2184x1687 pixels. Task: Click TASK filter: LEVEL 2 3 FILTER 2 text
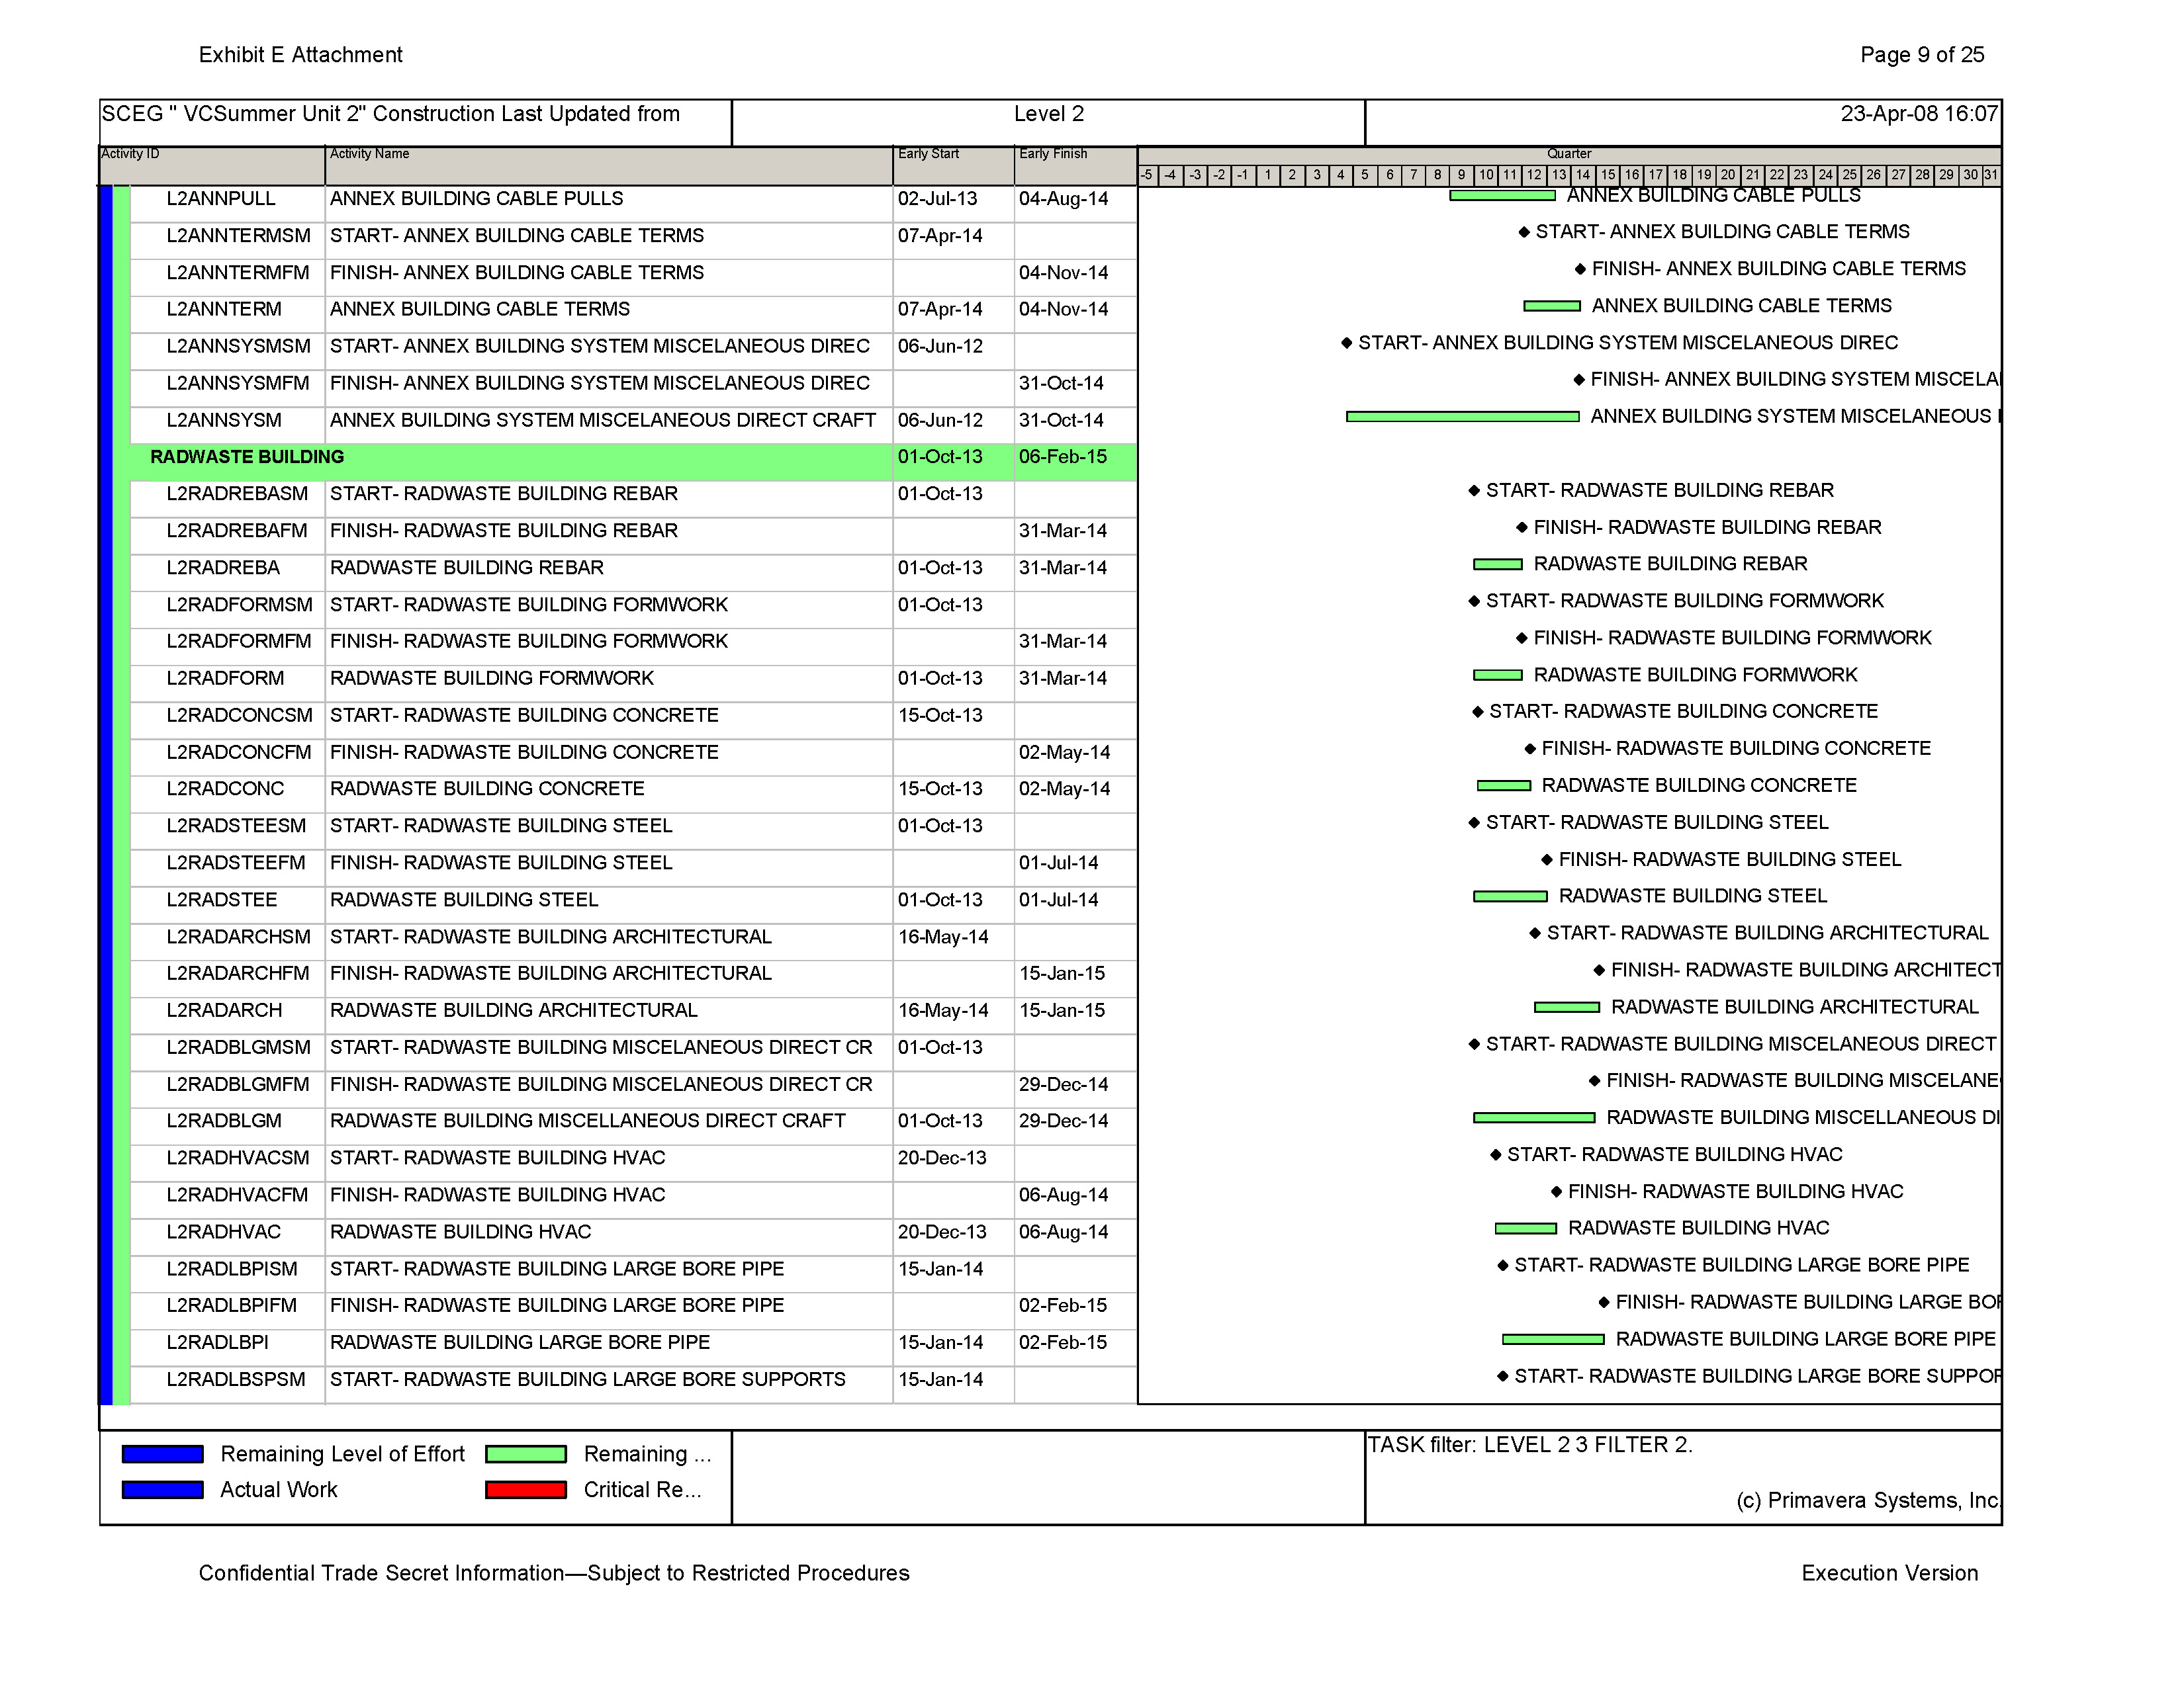click(1530, 1445)
